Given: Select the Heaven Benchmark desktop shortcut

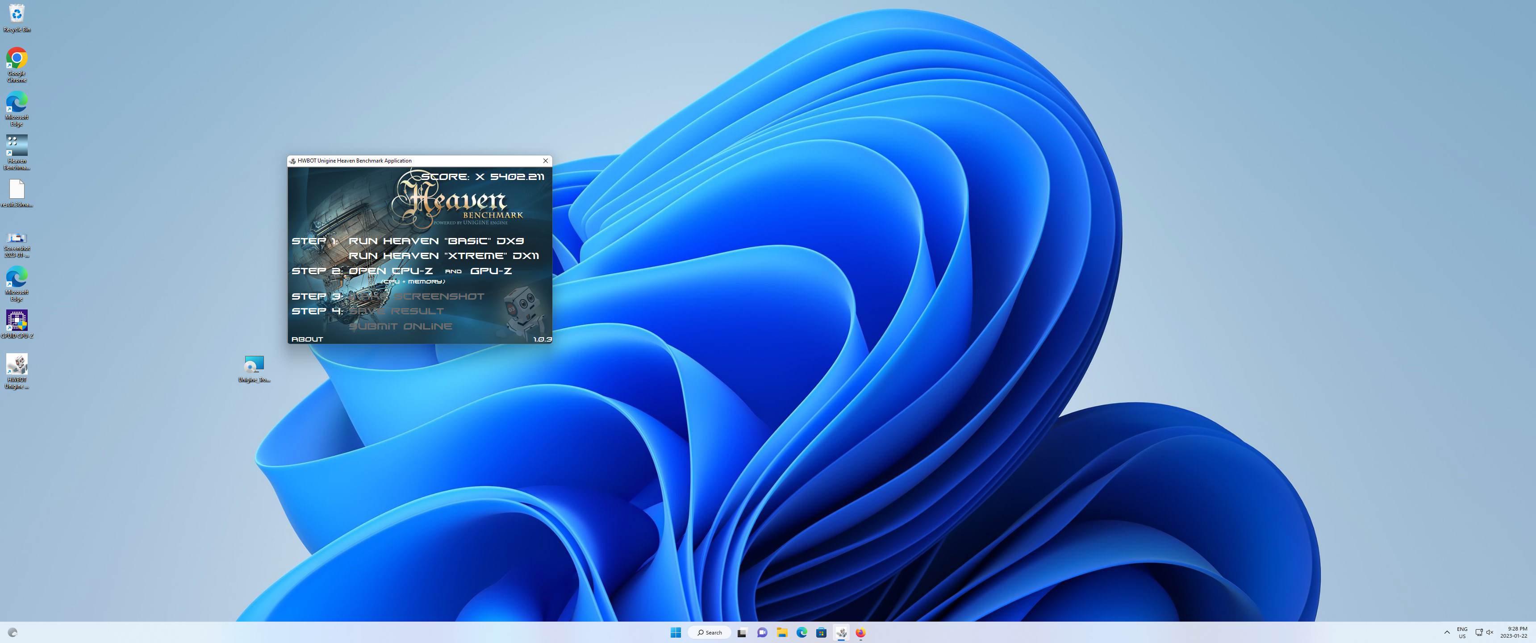Looking at the screenshot, I should [x=17, y=153].
